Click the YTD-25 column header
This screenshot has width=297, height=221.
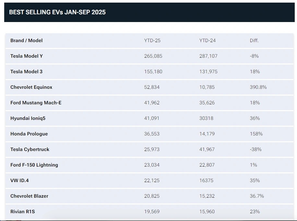tap(152, 41)
